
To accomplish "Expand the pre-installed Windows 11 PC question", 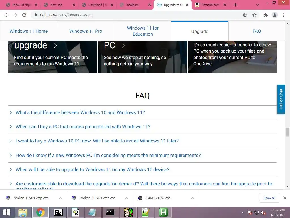I will [x=142, y=127].
